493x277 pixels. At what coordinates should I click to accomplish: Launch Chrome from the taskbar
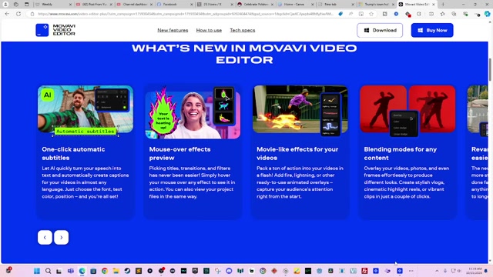click(x=105, y=271)
